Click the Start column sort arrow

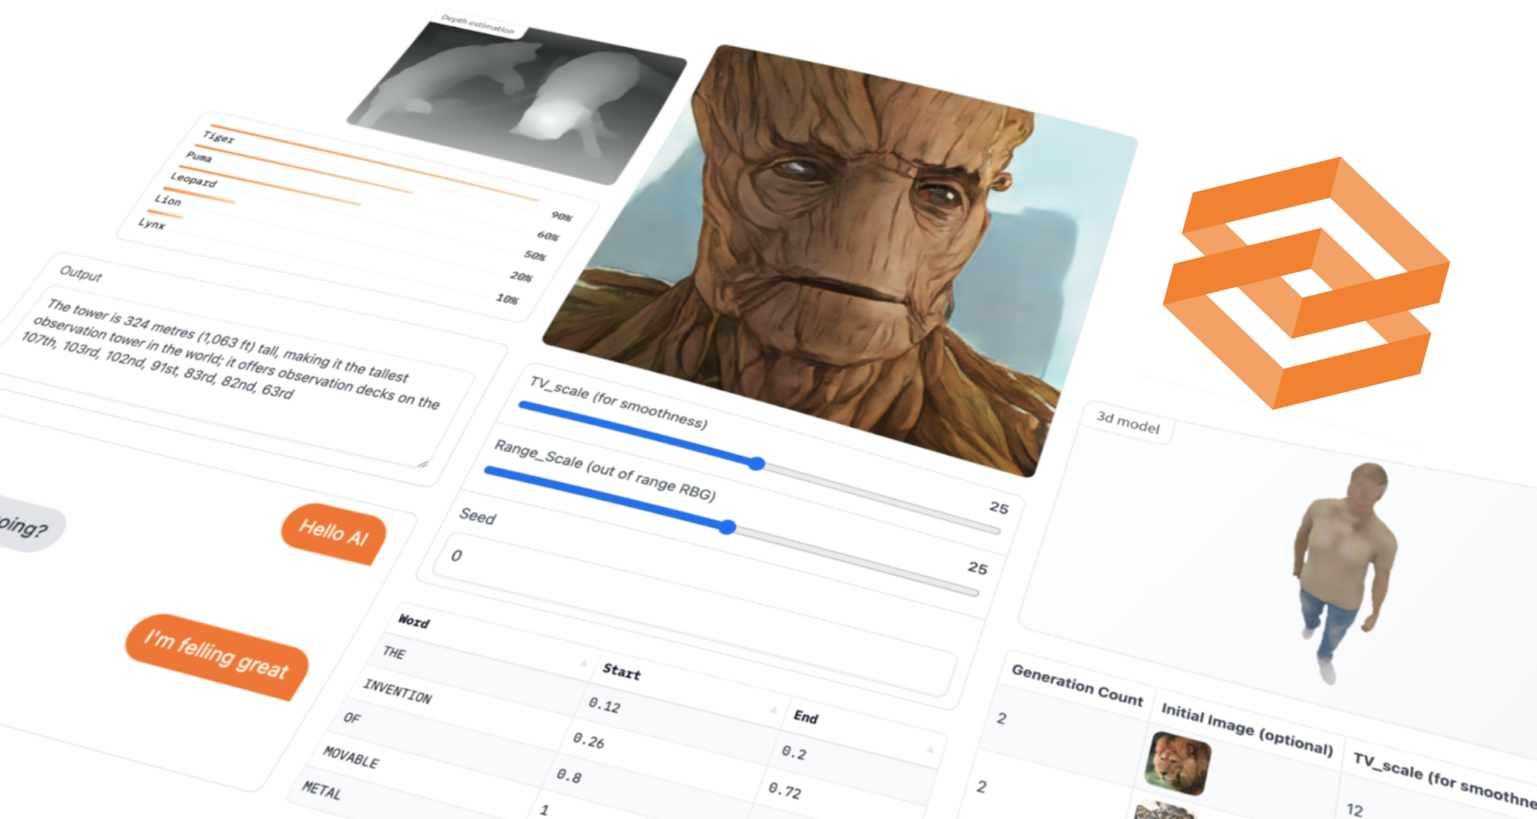(773, 710)
